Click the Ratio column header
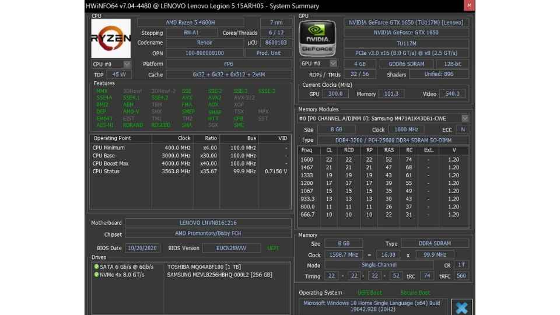Viewport: 560px width, 315px height. pyautogui.click(x=206, y=138)
